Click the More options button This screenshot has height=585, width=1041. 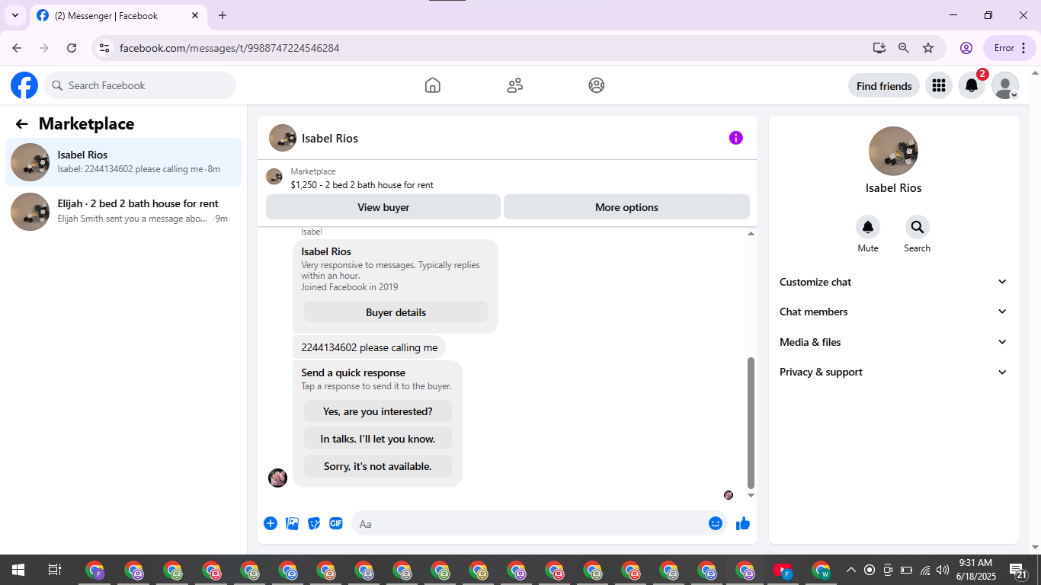click(x=626, y=207)
